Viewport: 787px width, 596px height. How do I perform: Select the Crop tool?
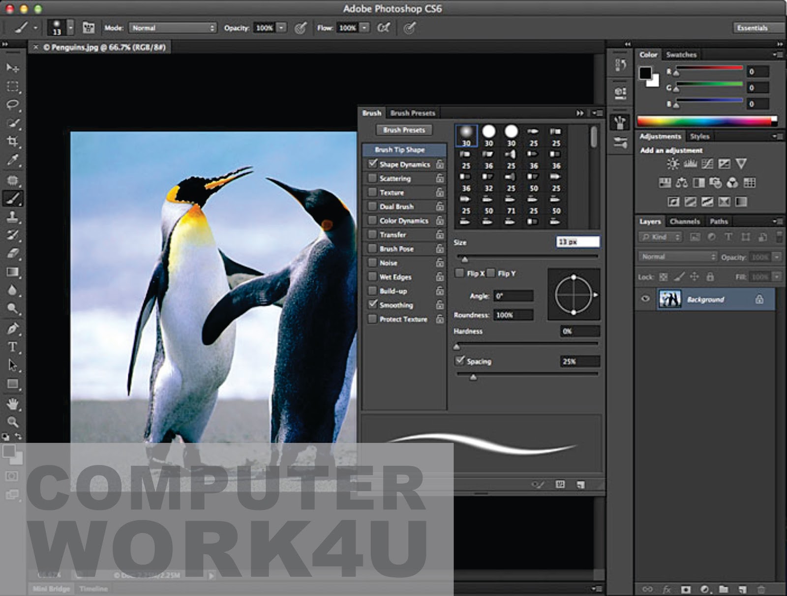(x=13, y=142)
